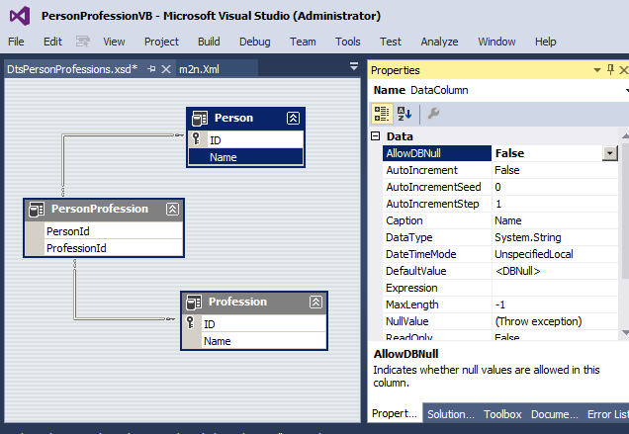Collapse the PersonProfession table
Screen dimensions: 629x434
click(172, 209)
